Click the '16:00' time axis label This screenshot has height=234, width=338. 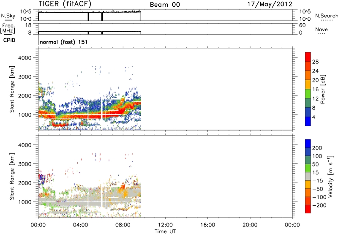207,225
